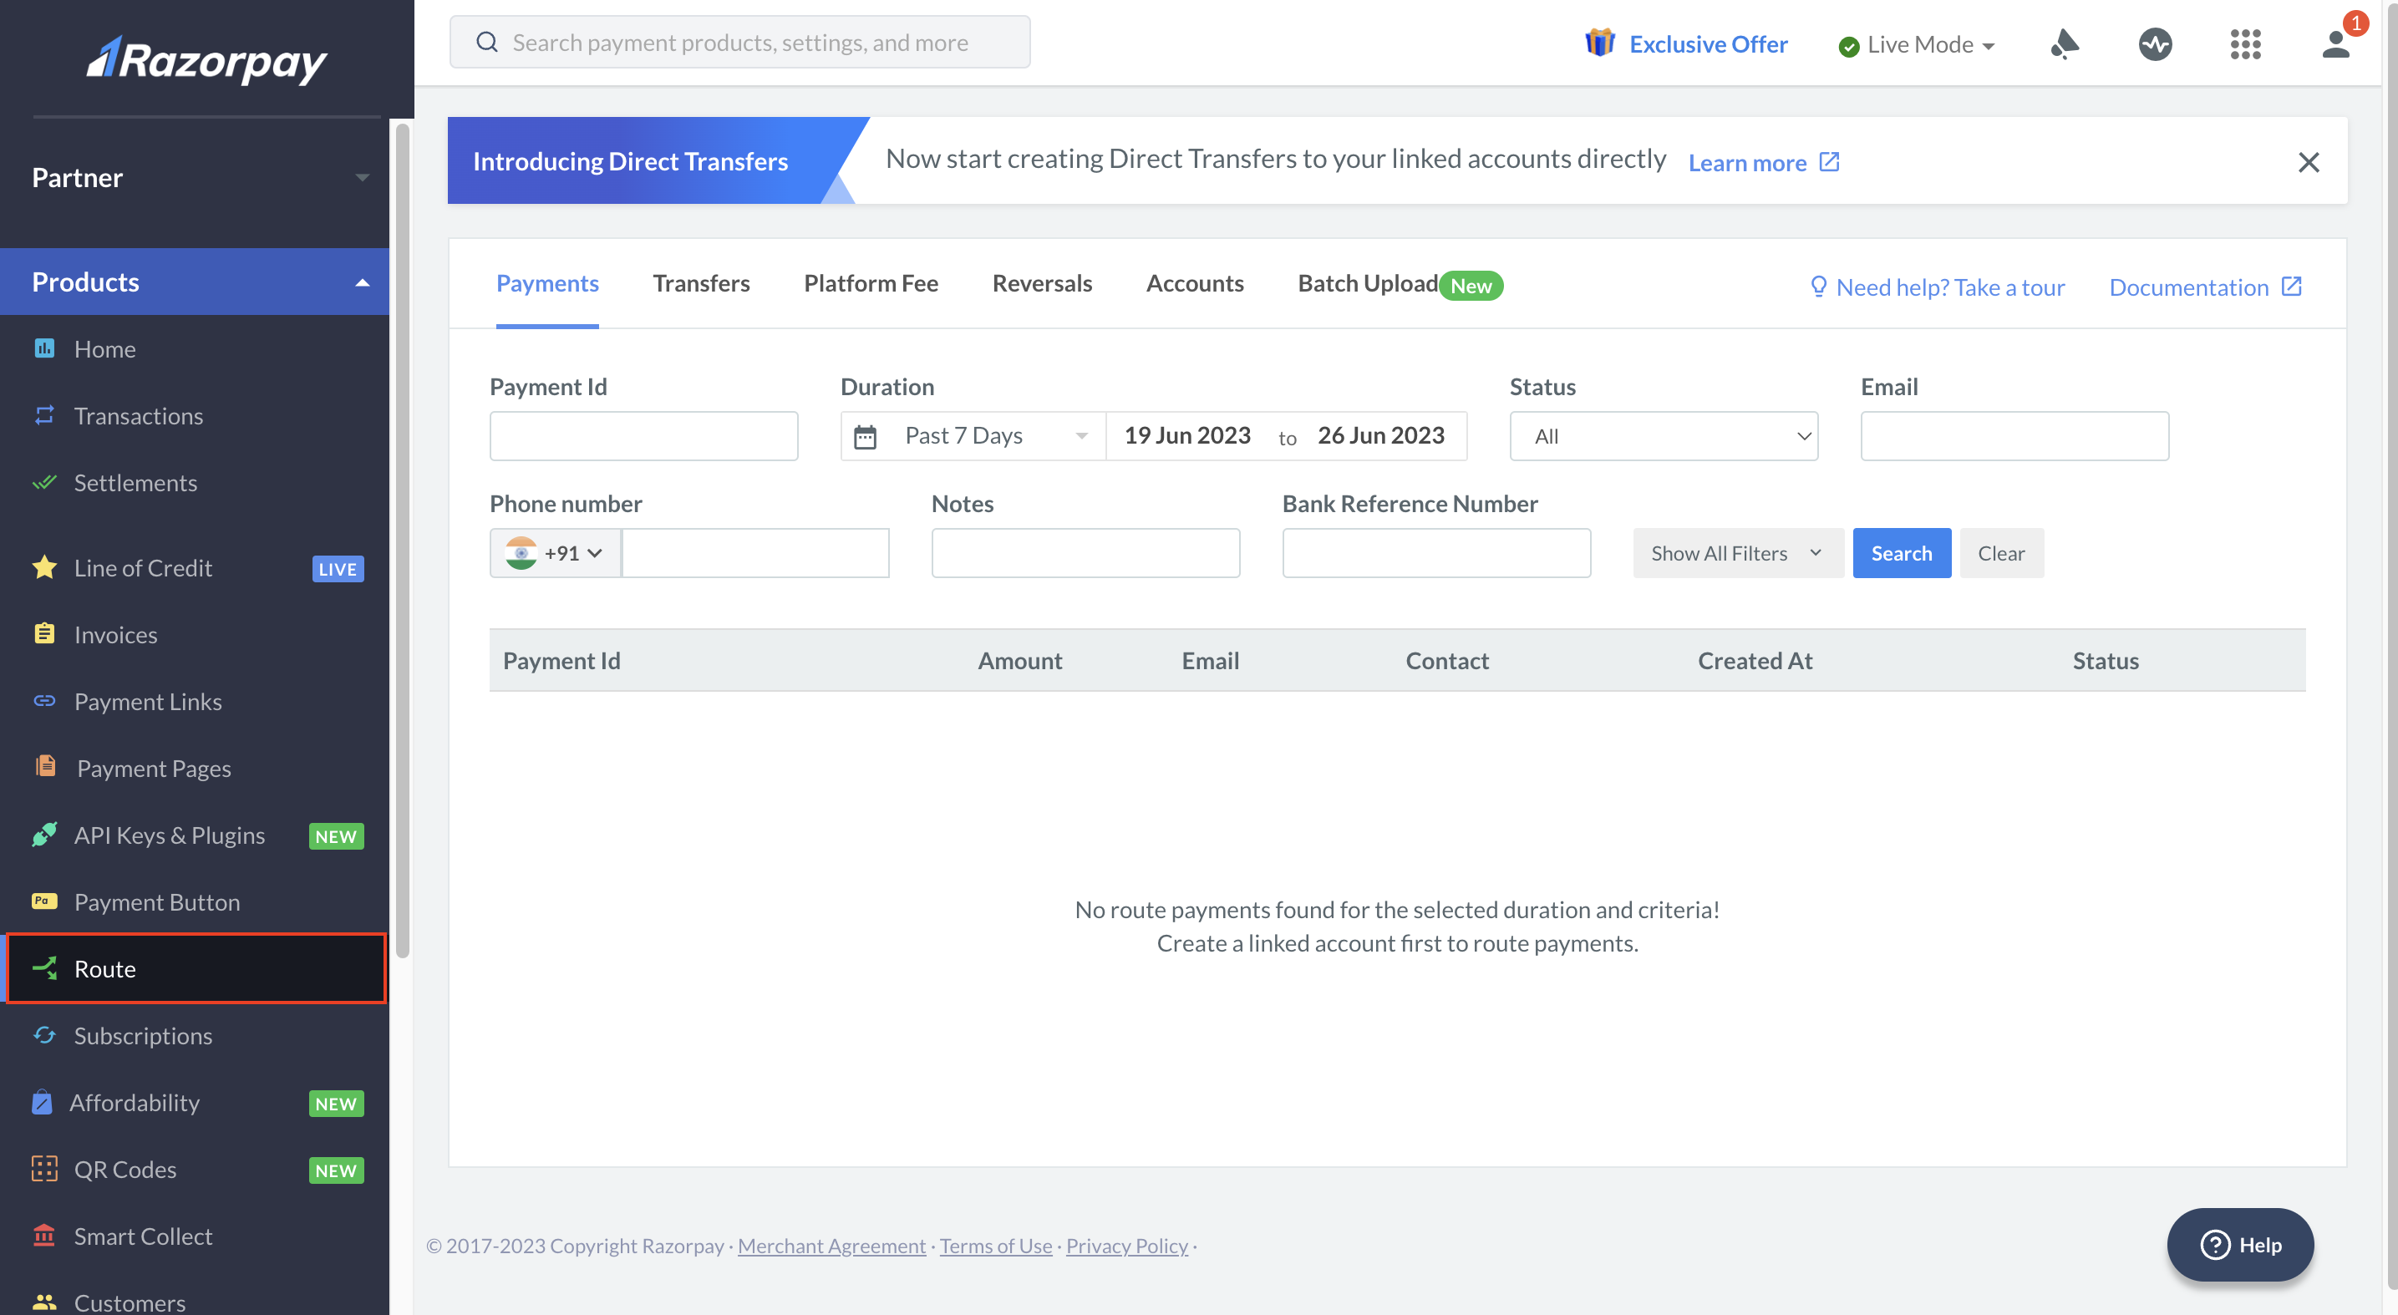
Task: Open the activity pulse icon
Action: pyautogui.click(x=2155, y=43)
